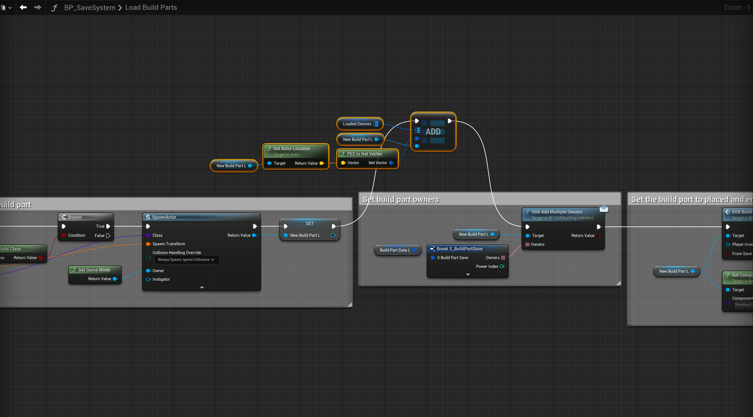
Task: Click the Branch node icon
Action: click(x=64, y=217)
